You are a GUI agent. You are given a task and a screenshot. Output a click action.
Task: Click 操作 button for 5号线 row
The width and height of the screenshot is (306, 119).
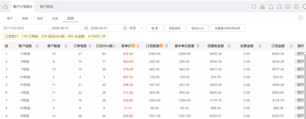point(299,100)
